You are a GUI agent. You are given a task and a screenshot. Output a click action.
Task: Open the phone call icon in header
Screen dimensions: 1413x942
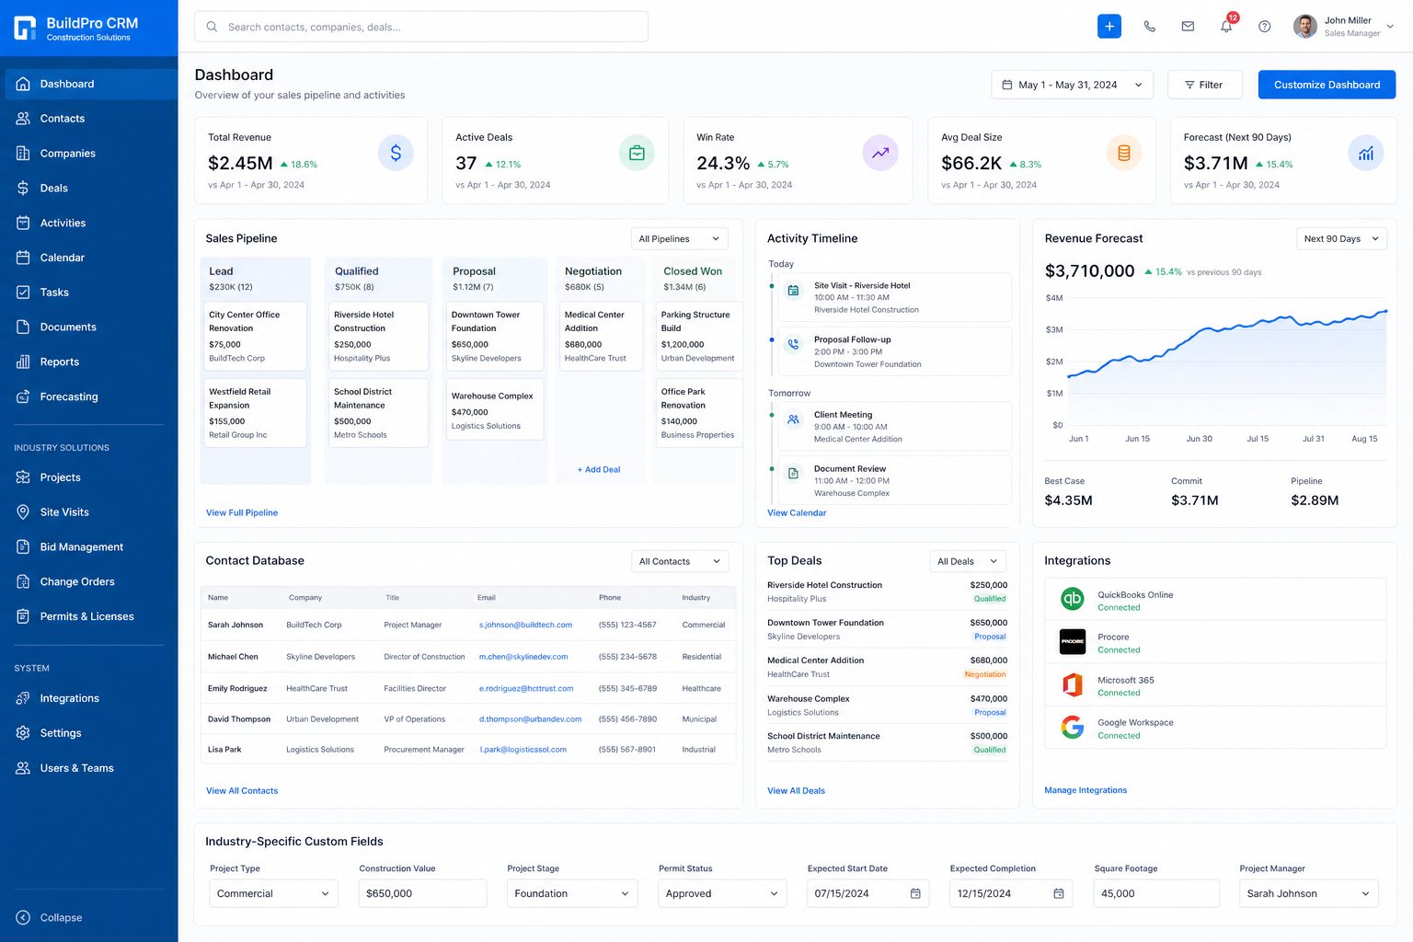point(1150,27)
